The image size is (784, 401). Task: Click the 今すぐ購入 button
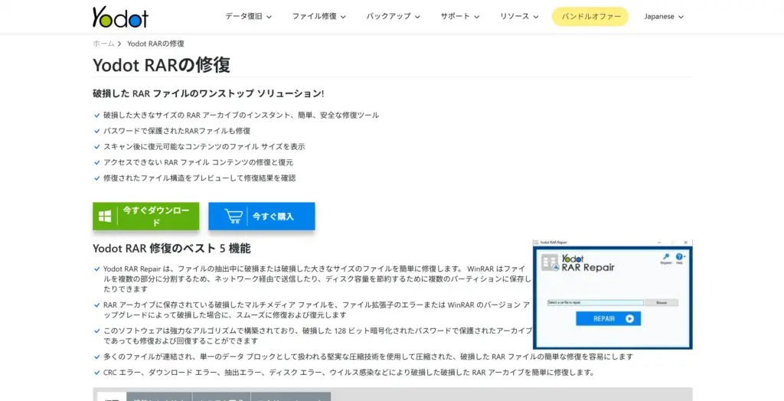click(261, 217)
